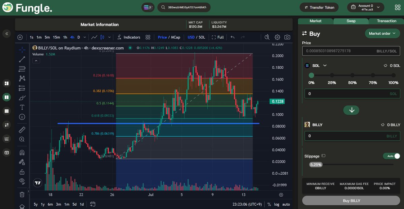Switch to the Market tab
Image resolution: width=404 pixels, height=209 pixels.
click(x=315, y=21)
